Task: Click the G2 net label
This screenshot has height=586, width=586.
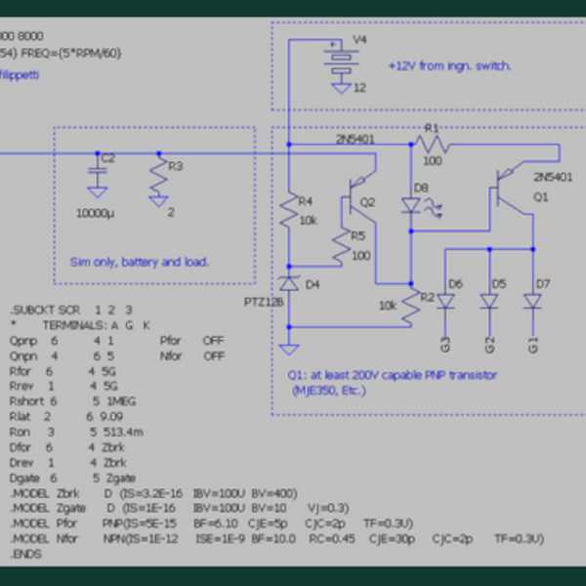Action: click(x=489, y=345)
